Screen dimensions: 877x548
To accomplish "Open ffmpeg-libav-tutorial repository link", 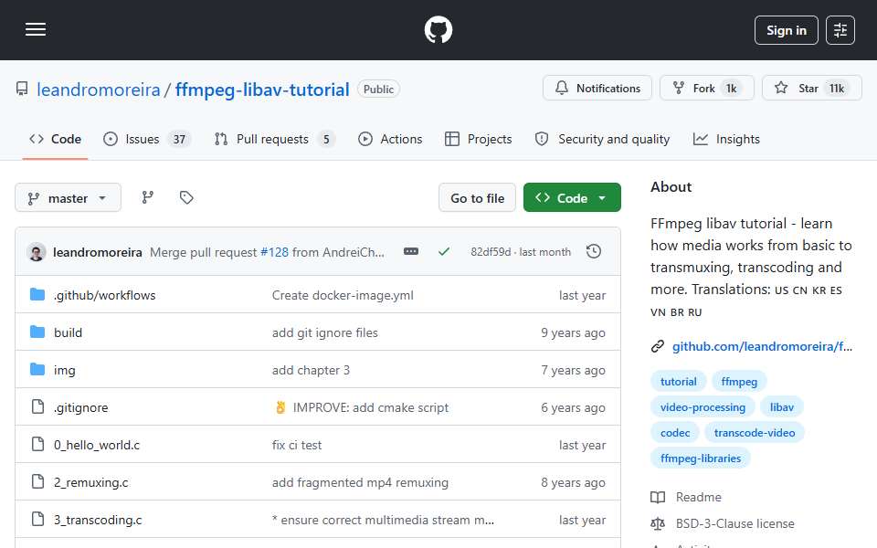I will pyautogui.click(x=262, y=90).
